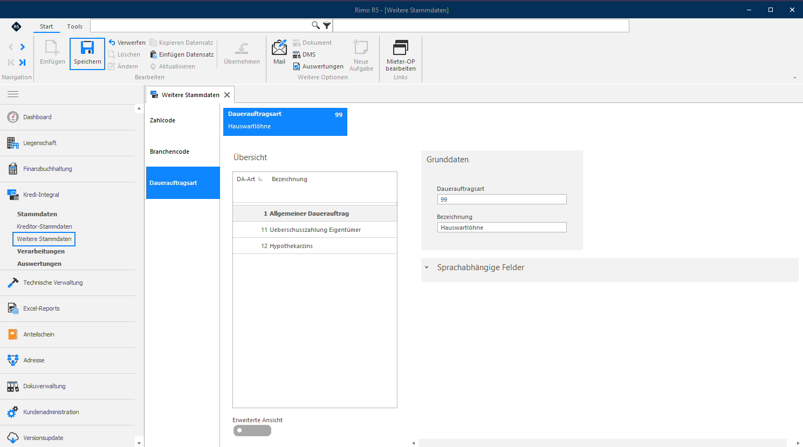Switch to the Tools ribbon tab
Image resolution: width=803 pixels, height=447 pixels.
coord(75,26)
